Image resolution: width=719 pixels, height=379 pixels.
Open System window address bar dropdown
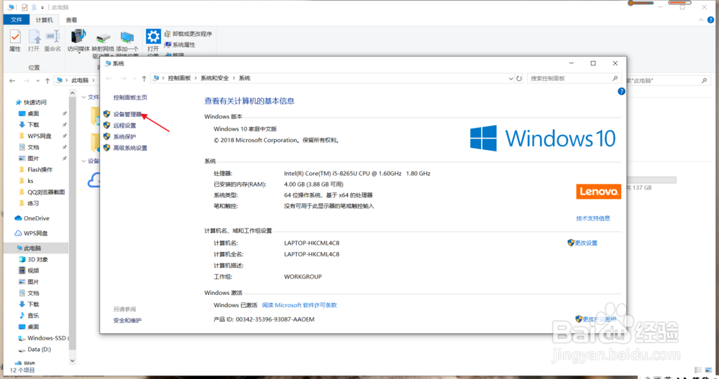coord(510,78)
